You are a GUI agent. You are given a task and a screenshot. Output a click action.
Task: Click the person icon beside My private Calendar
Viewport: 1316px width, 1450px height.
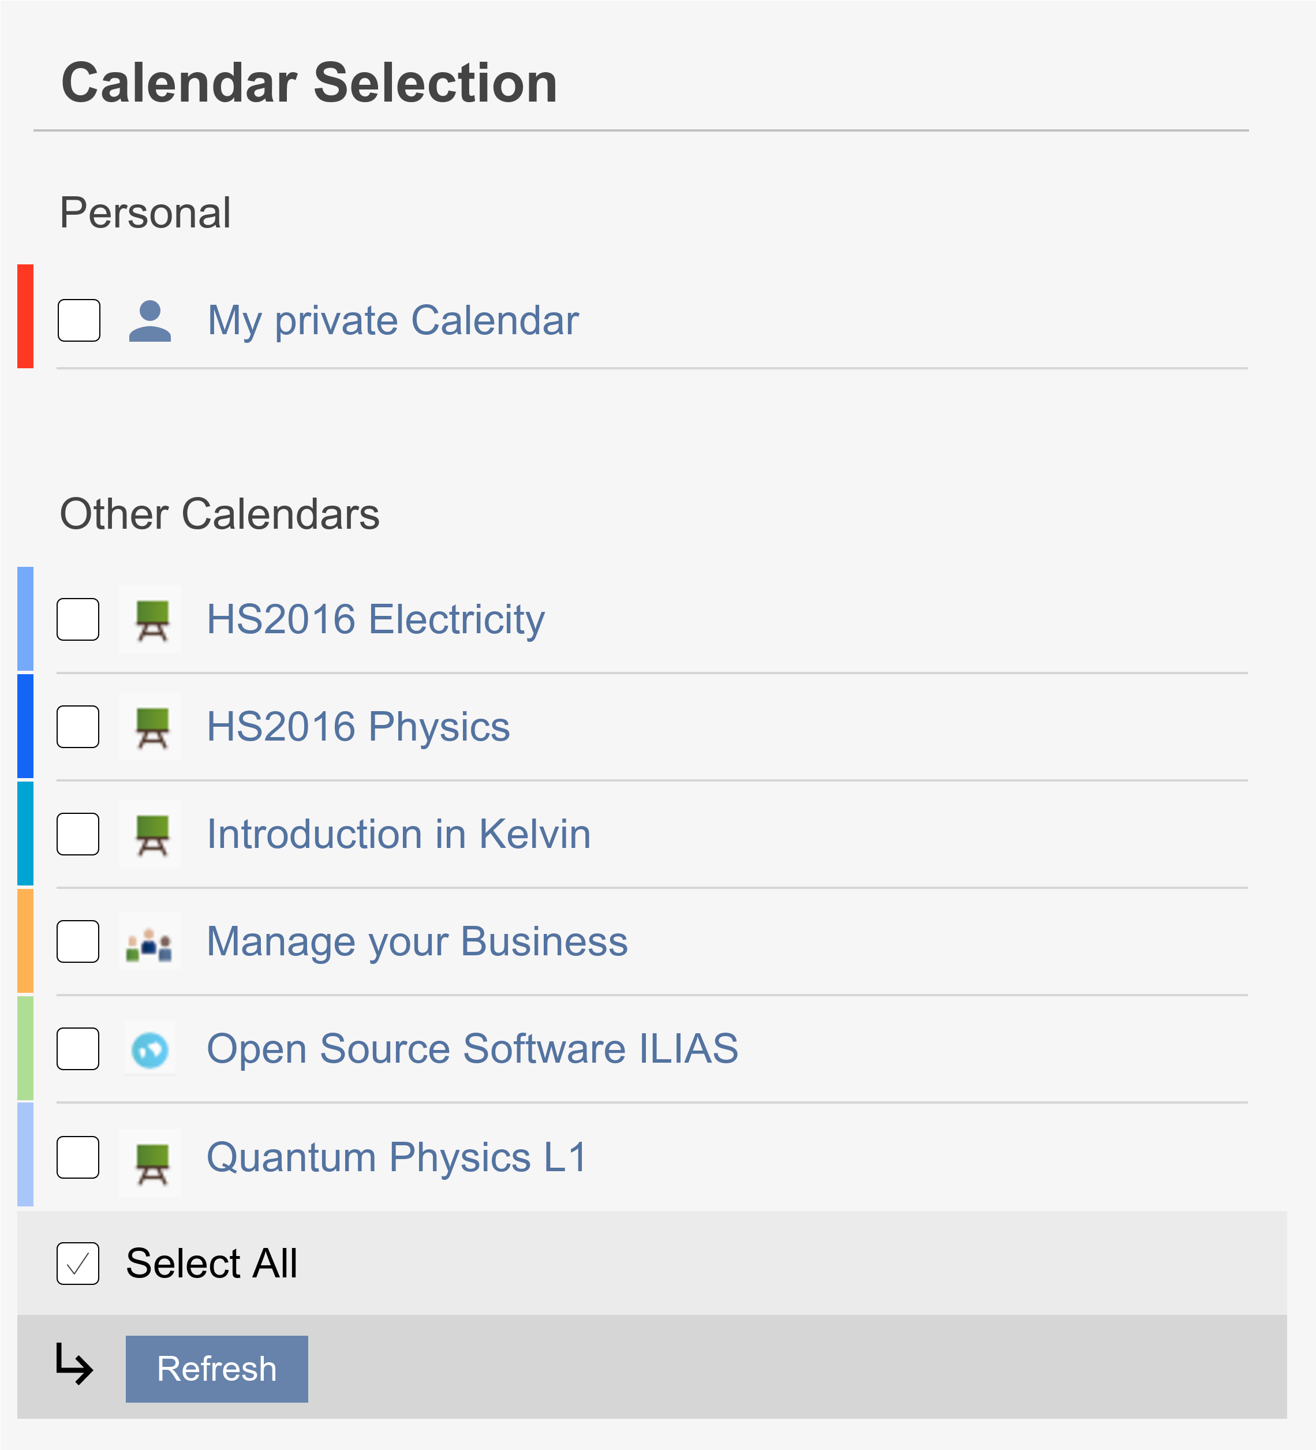click(149, 321)
